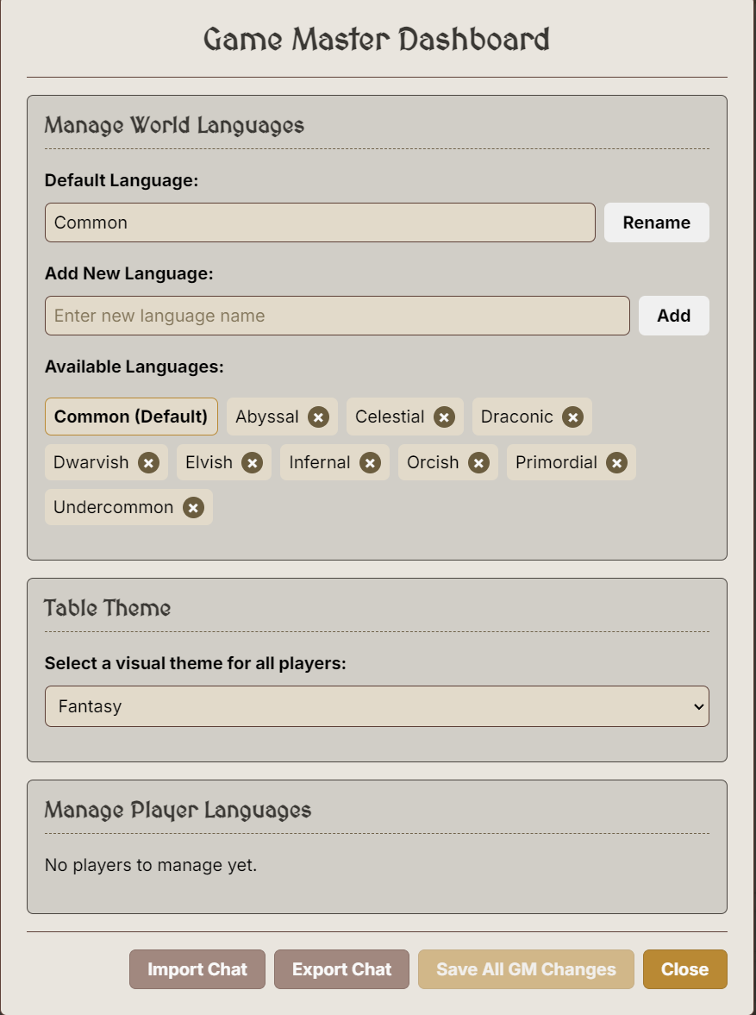Focus the Default Language text field
The height and width of the screenshot is (1015, 756).
[x=320, y=222]
